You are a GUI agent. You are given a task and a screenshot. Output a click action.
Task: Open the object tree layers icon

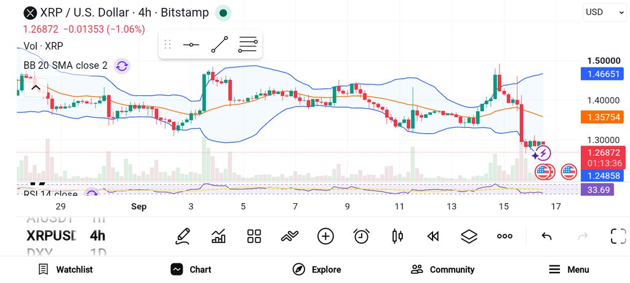click(x=468, y=236)
